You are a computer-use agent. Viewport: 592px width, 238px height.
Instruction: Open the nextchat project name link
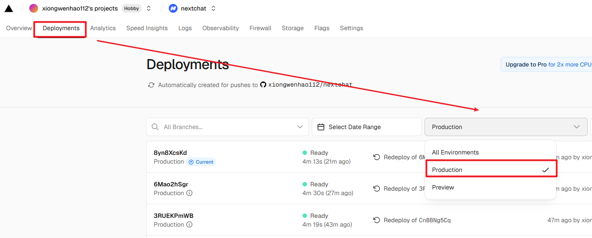click(x=194, y=8)
